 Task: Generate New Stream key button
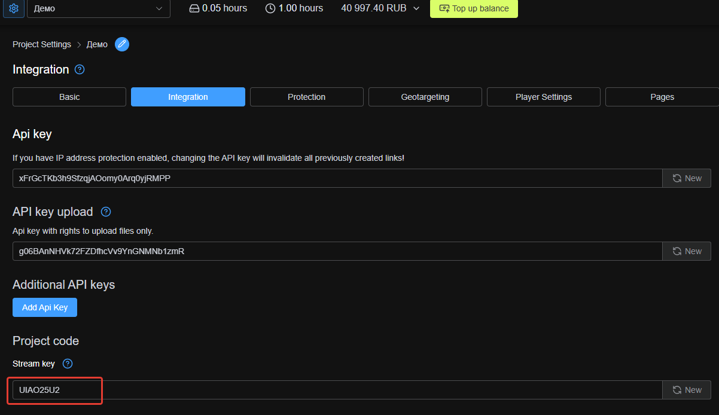click(x=687, y=390)
